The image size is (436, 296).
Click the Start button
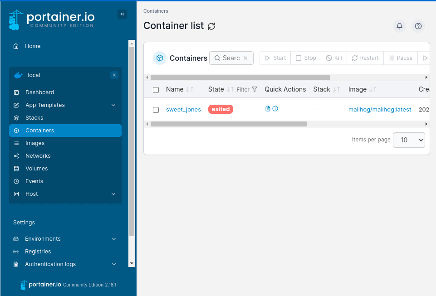pyautogui.click(x=275, y=58)
